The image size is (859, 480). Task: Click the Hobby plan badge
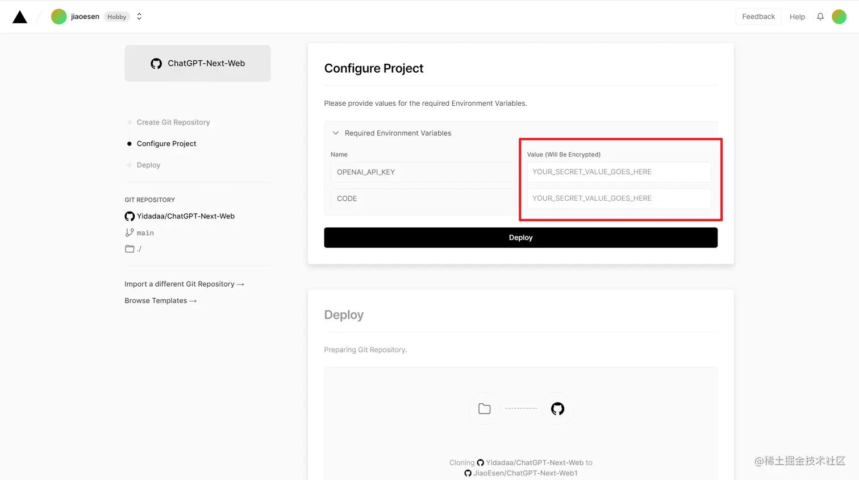(x=116, y=17)
